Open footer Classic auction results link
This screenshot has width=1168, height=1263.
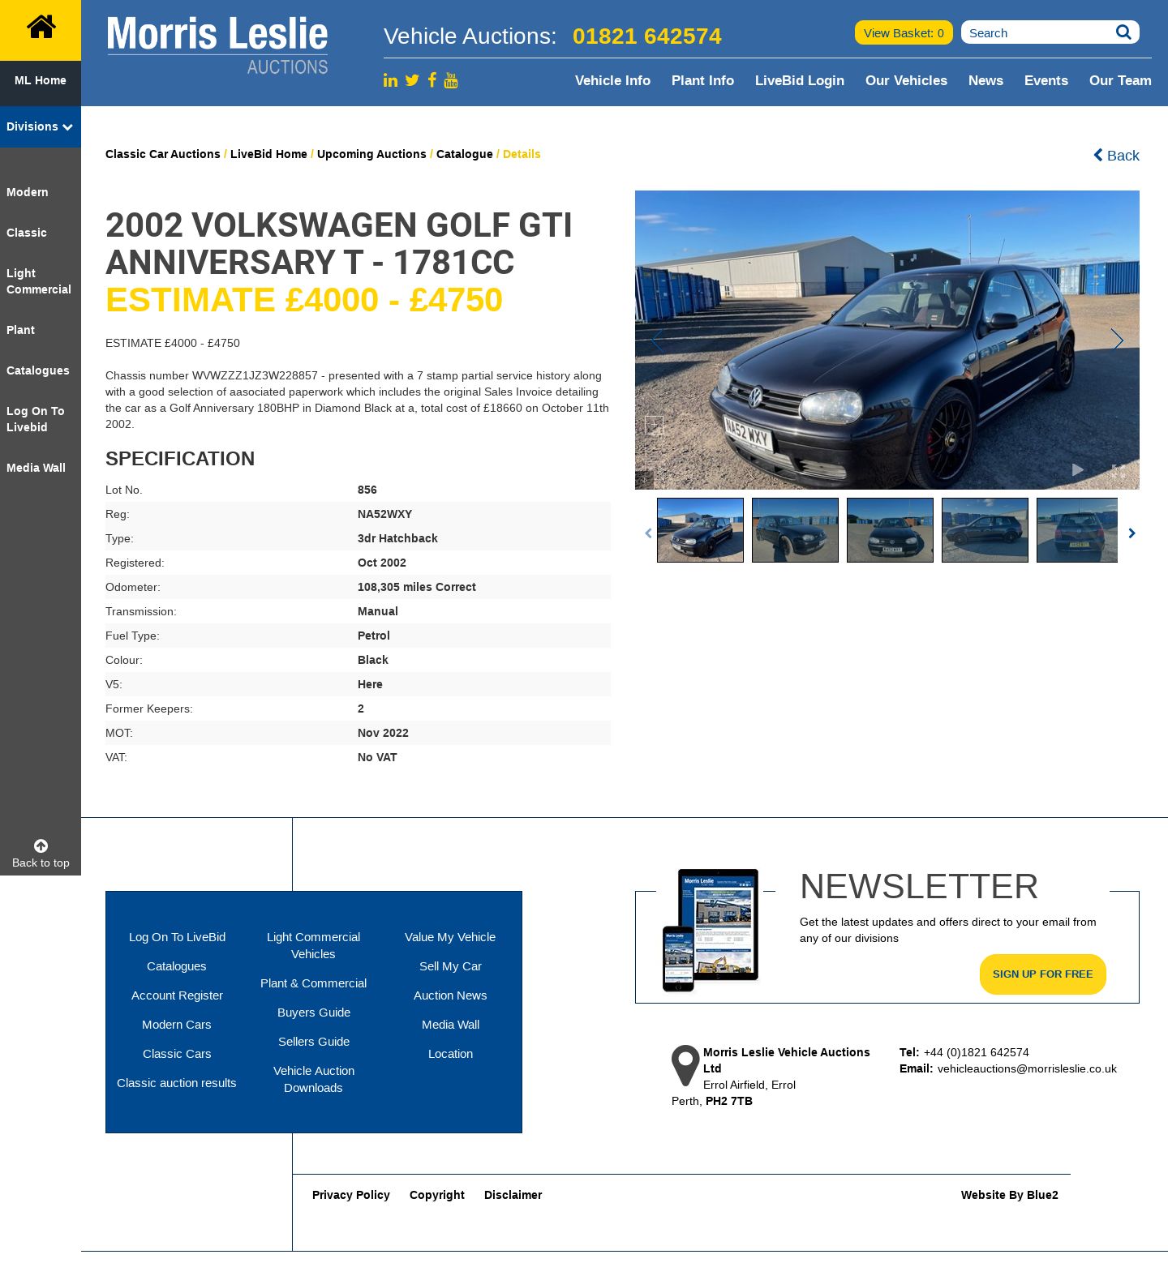(x=177, y=1083)
